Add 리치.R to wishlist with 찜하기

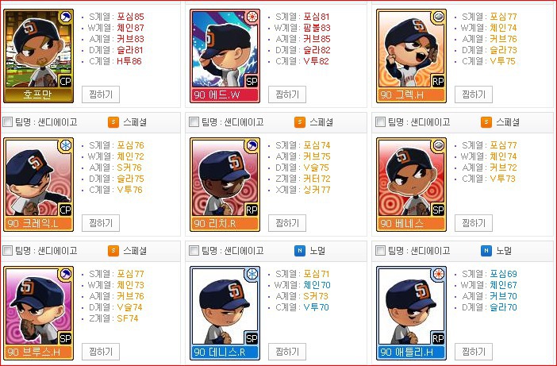pyautogui.click(x=287, y=223)
